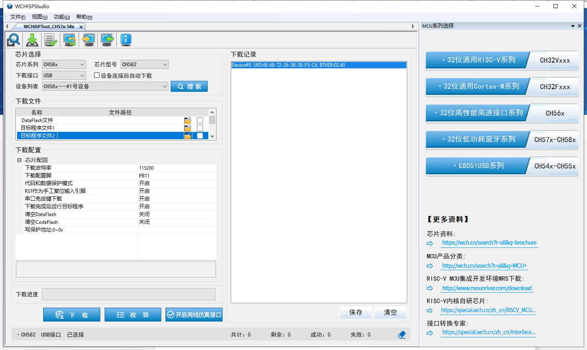Enable 设备连接后自动下载 checkbox

(x=97, y=75)
